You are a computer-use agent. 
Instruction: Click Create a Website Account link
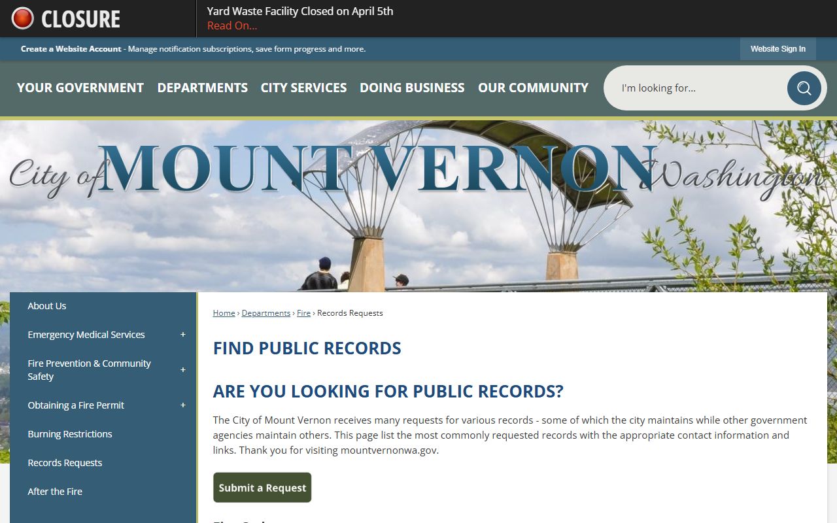(x=71, y=49)
